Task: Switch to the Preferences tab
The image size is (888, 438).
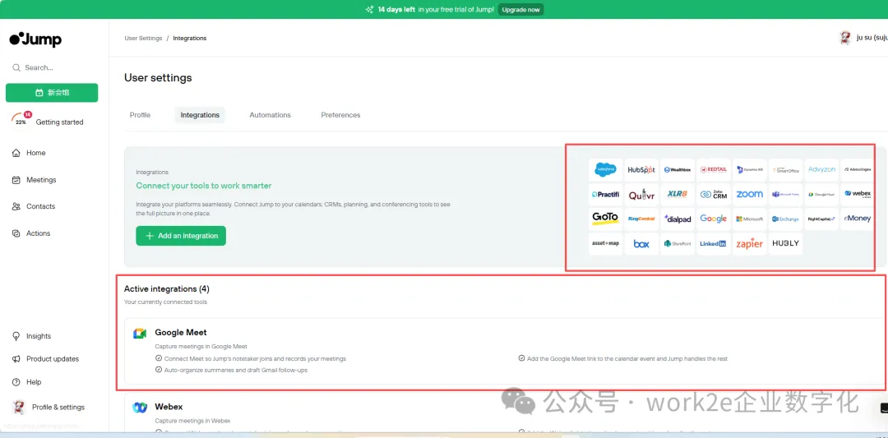Action: (x=340, y=115)
